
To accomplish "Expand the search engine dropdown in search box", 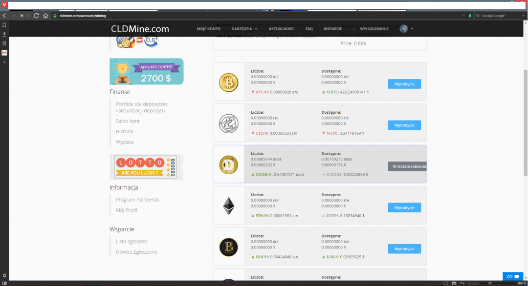I will (478, 16).
